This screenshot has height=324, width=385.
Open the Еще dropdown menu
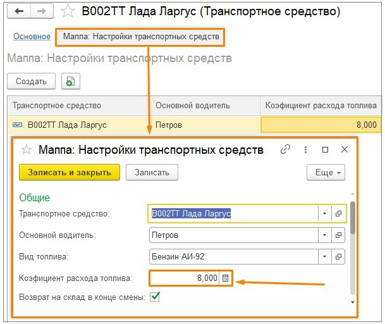click(x=326, y=172)
